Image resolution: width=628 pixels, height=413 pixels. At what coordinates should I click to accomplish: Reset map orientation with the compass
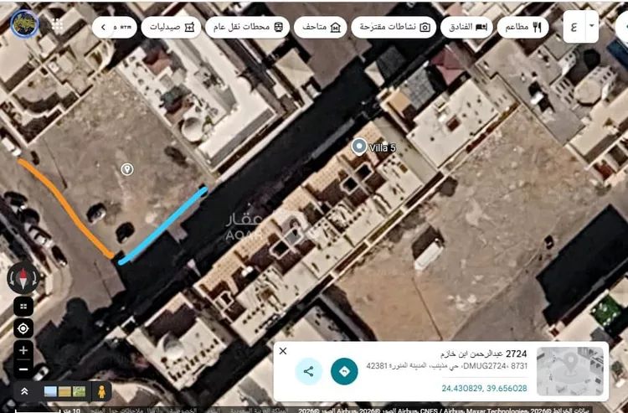[23, 277]
